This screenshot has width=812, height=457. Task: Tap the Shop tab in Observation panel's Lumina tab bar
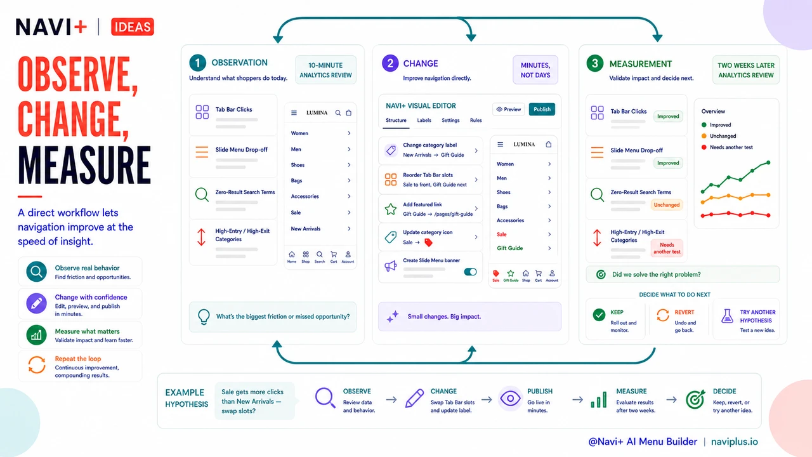coord(306,256)
